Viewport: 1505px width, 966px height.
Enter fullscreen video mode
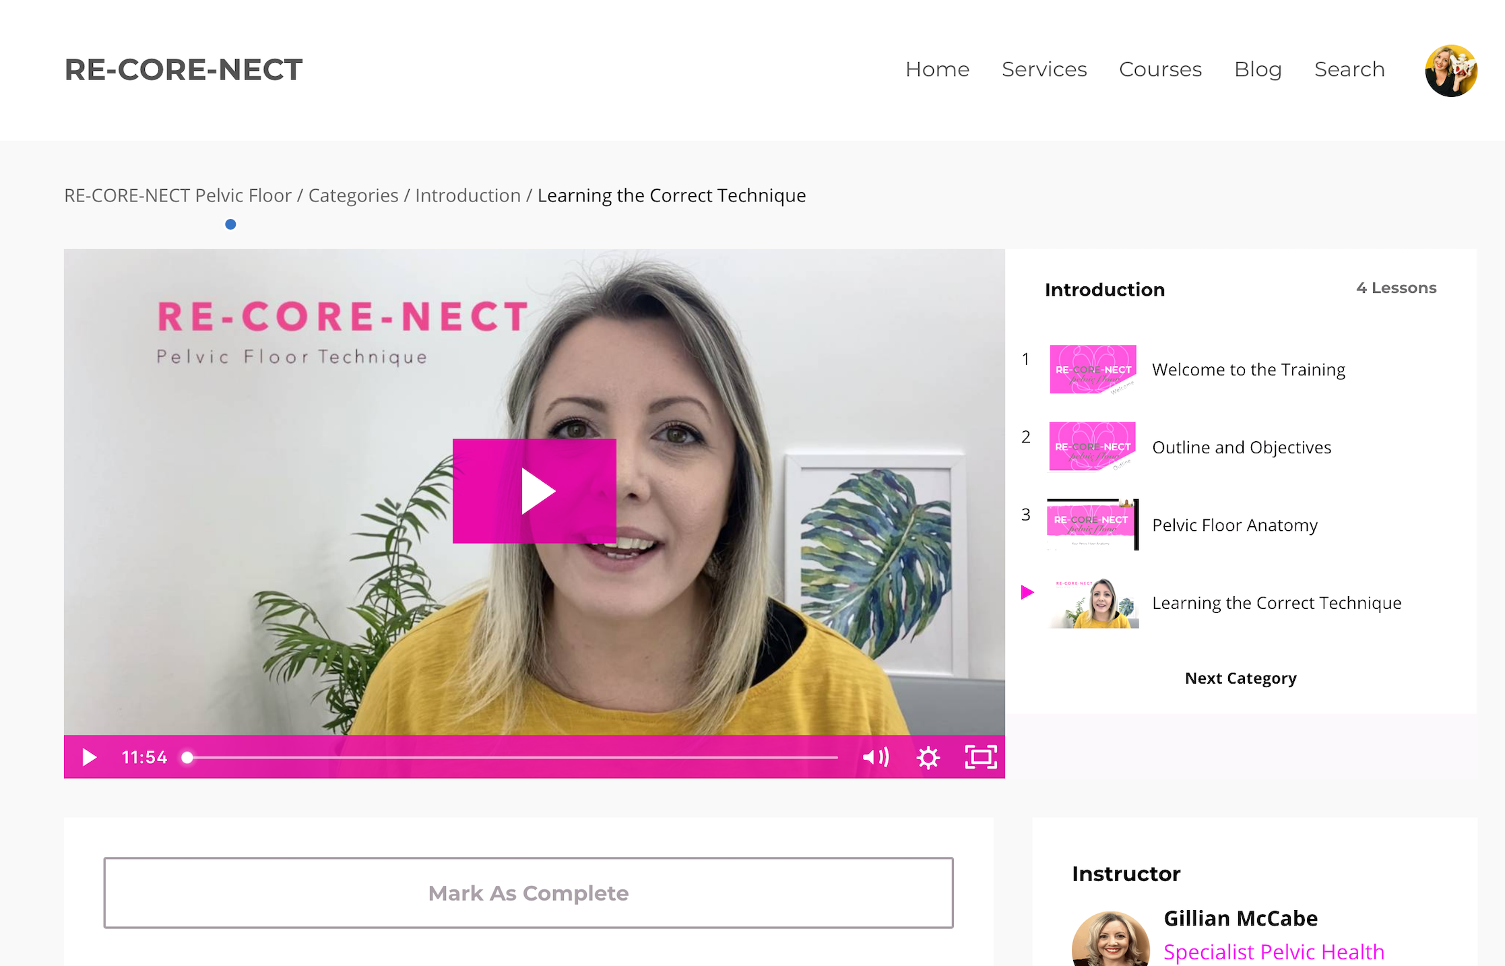pos(980,757)
